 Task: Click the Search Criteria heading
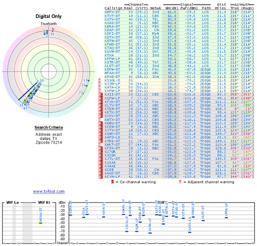coord(49,128)
